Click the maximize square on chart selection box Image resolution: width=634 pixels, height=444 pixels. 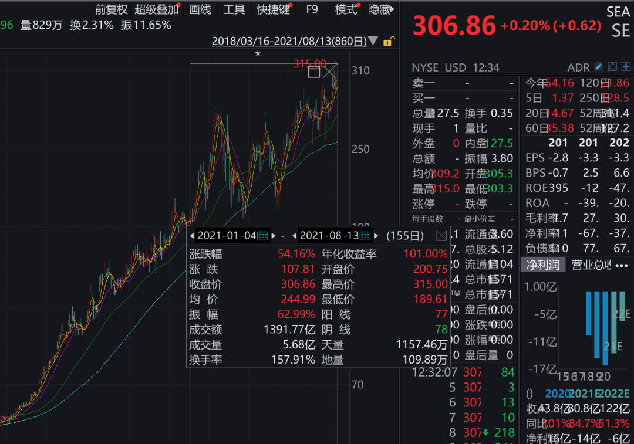(314, 72)
